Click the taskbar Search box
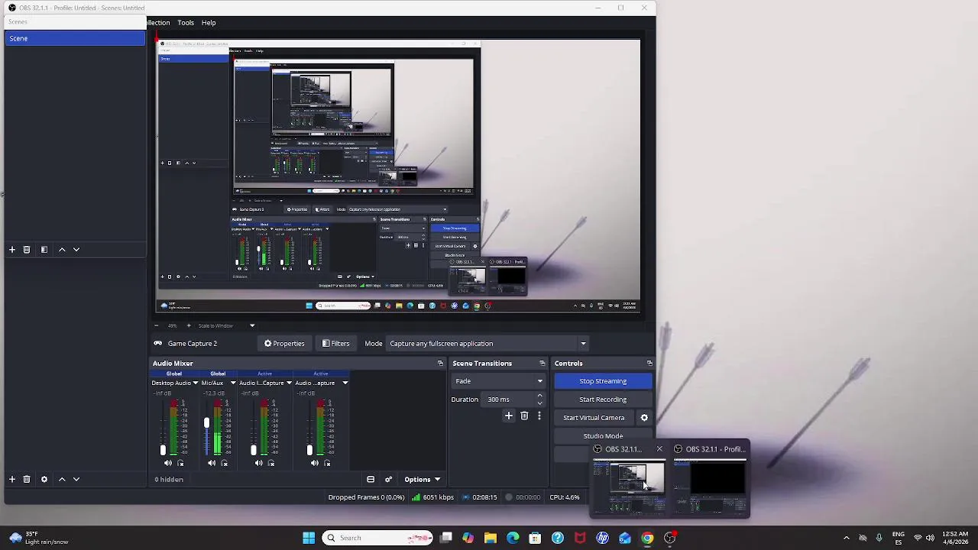Screen dimensions: 978x550 (377, 538)
